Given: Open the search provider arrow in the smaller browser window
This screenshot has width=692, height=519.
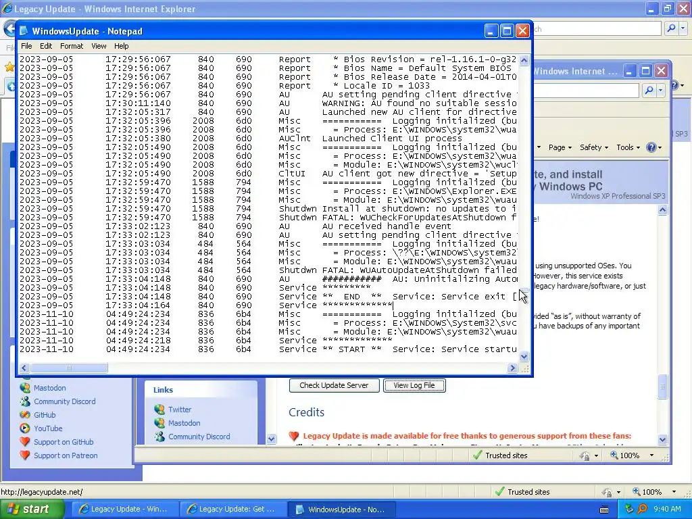Looking at the screenshot, I should (x=661, y=91).
